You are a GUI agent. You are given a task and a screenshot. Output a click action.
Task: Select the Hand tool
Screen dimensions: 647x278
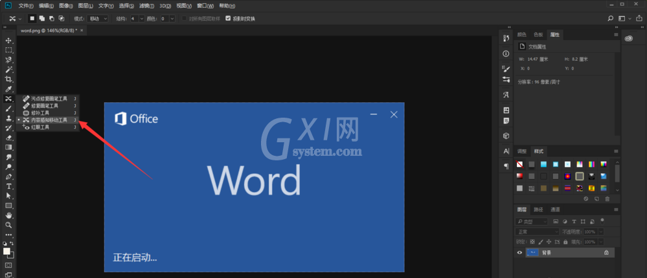coord(8,215)
